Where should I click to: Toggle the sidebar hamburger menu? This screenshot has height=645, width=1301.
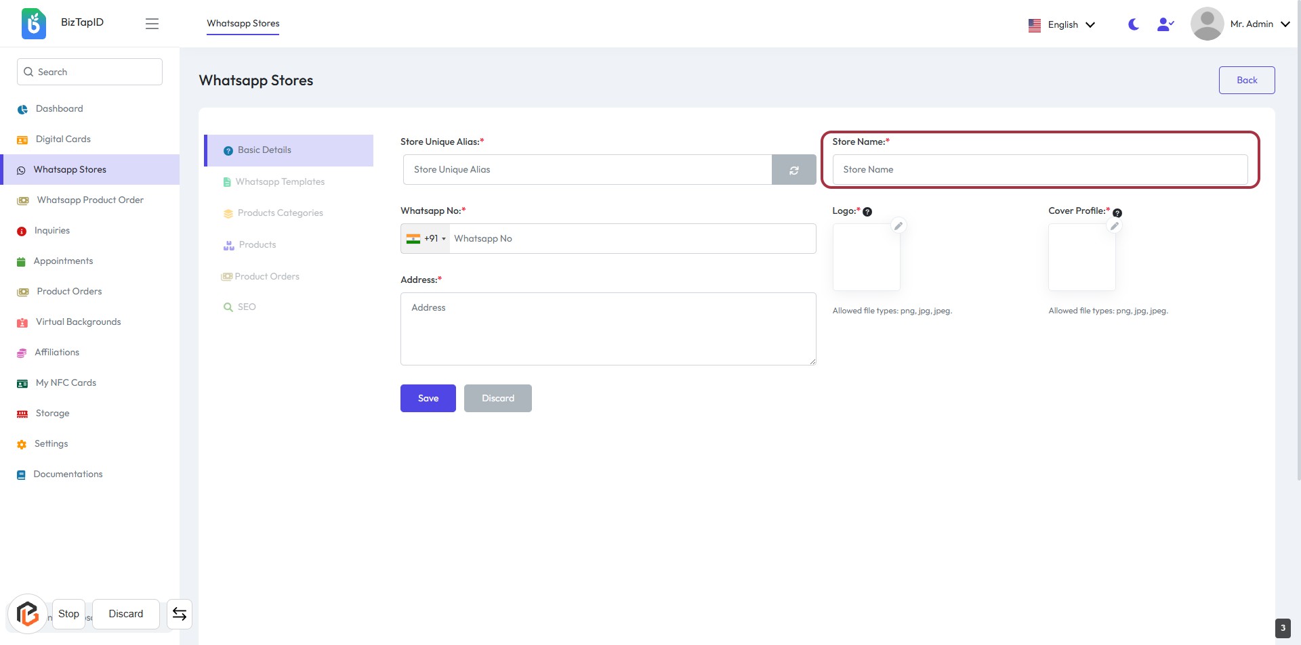[152, 24]
